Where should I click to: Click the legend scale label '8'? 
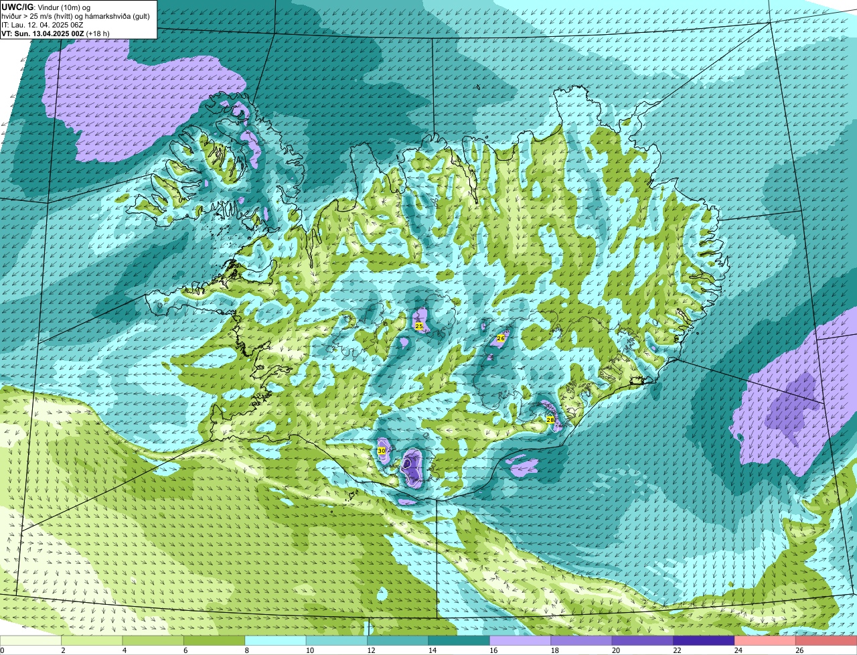click(x=246, y=650)
